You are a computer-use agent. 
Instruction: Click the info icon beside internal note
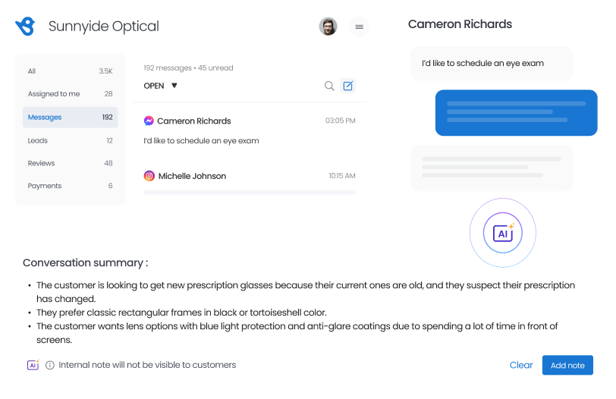[50, 365]
